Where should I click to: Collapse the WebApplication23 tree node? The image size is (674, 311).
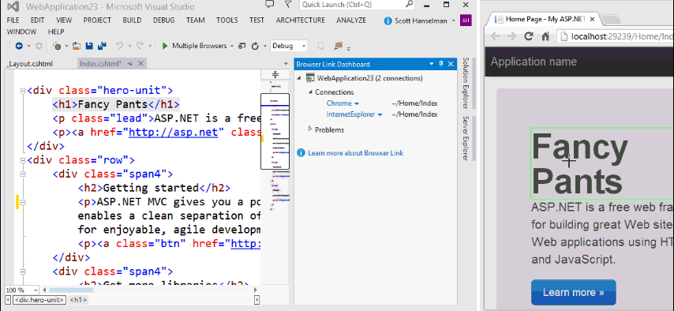pyautogui.click(x=300, y=78)
